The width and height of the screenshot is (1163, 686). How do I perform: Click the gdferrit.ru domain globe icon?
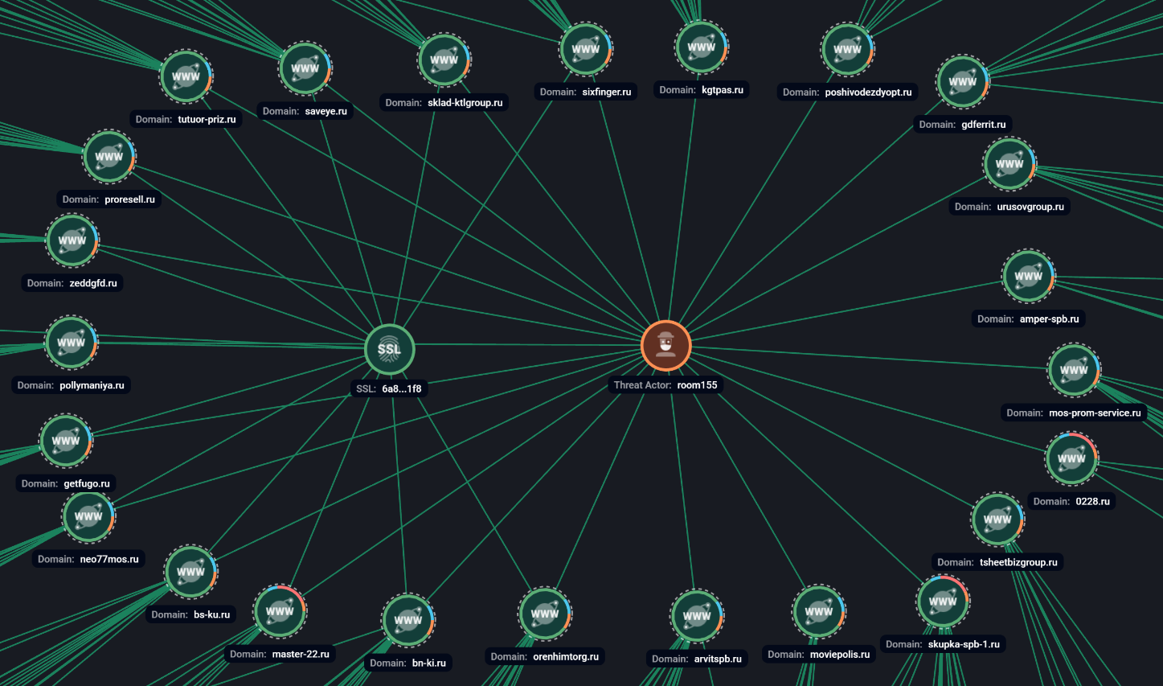coord(962,81)
